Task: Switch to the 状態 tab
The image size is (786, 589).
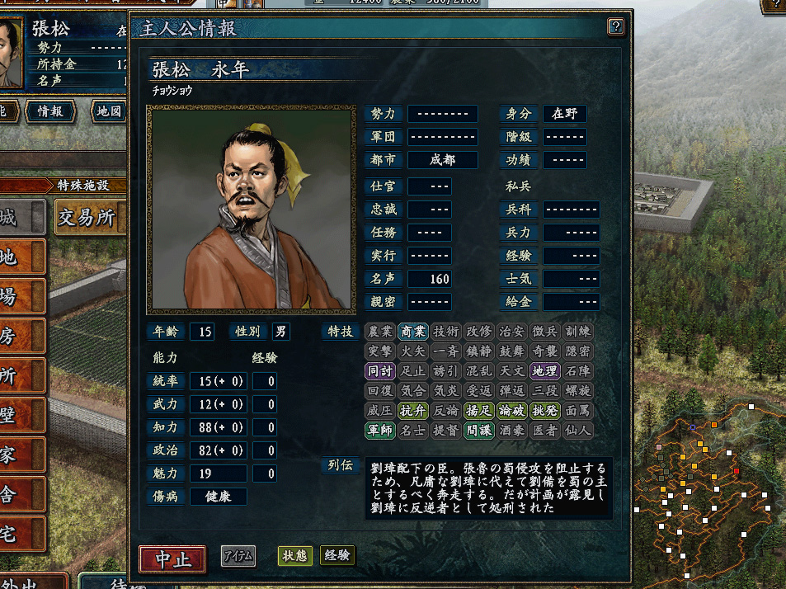Action: click(x=294, y=555)
